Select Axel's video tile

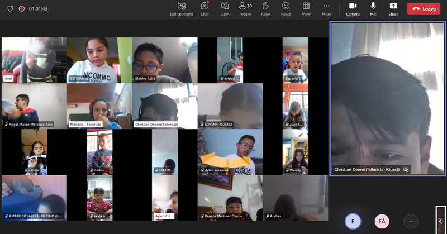point(34,60)
